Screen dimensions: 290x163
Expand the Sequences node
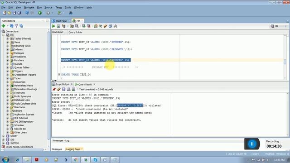pyautogui.click(x=8, y=82)
